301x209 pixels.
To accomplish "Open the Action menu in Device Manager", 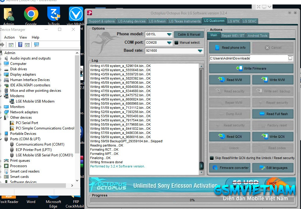I will coord(9,37).
